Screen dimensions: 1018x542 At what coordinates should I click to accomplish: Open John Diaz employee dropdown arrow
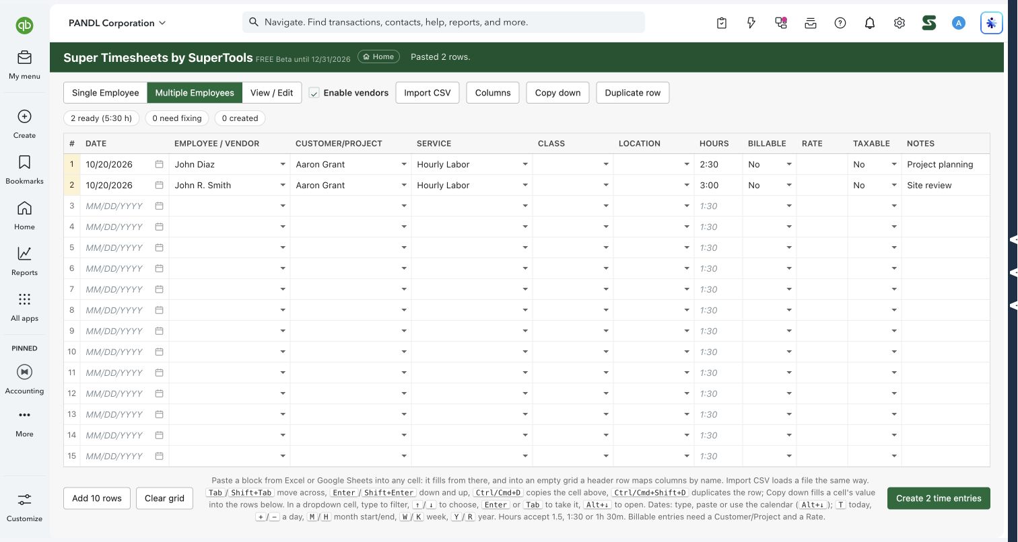pyautogui.click(x=283, y=164)
